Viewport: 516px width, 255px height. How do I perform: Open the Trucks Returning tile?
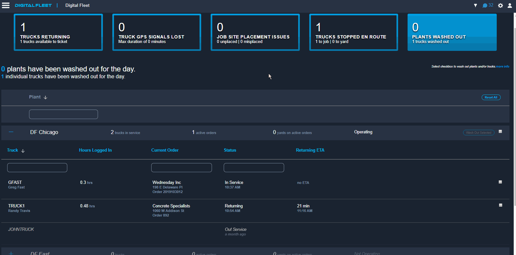(x=58, y=32)
